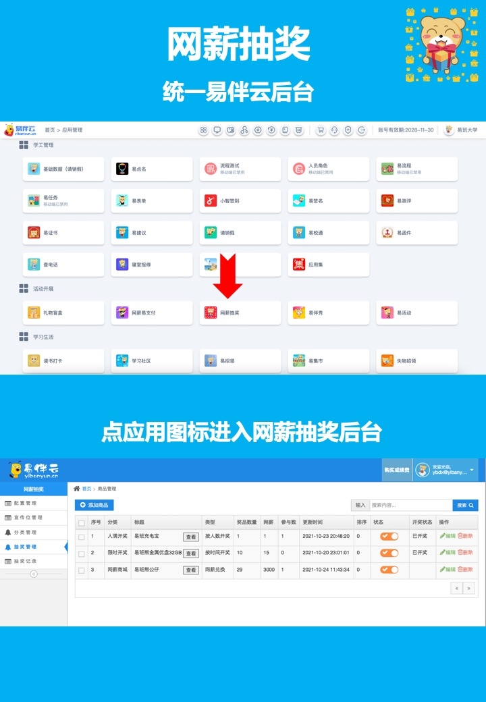486x702 pixels.
Task: Open the 礼物盲盒 app
Action: 34,313
